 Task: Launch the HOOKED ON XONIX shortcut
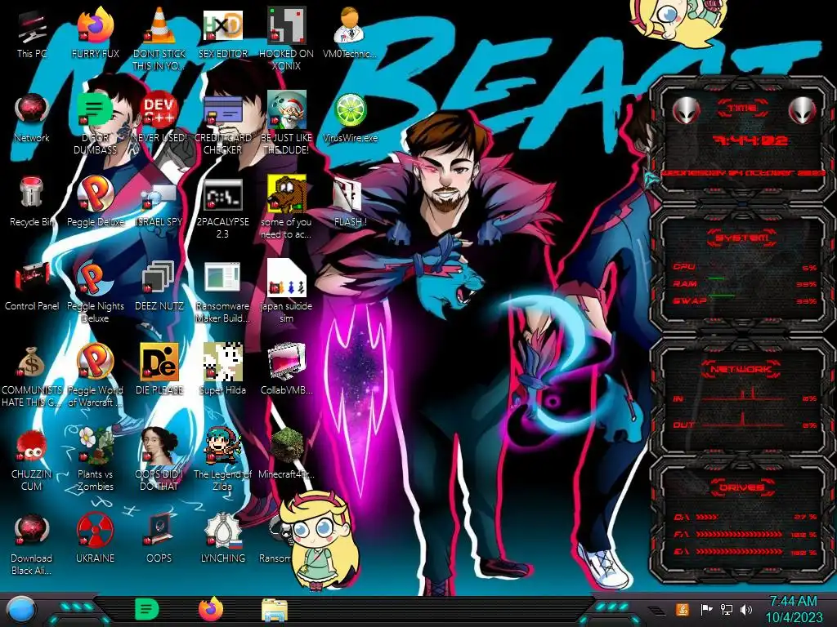click(287, 38)
